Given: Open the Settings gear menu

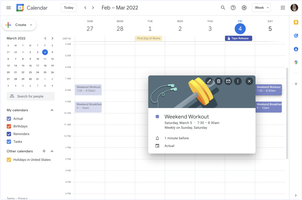Looking at the screenshot, I should click(244, 8).
